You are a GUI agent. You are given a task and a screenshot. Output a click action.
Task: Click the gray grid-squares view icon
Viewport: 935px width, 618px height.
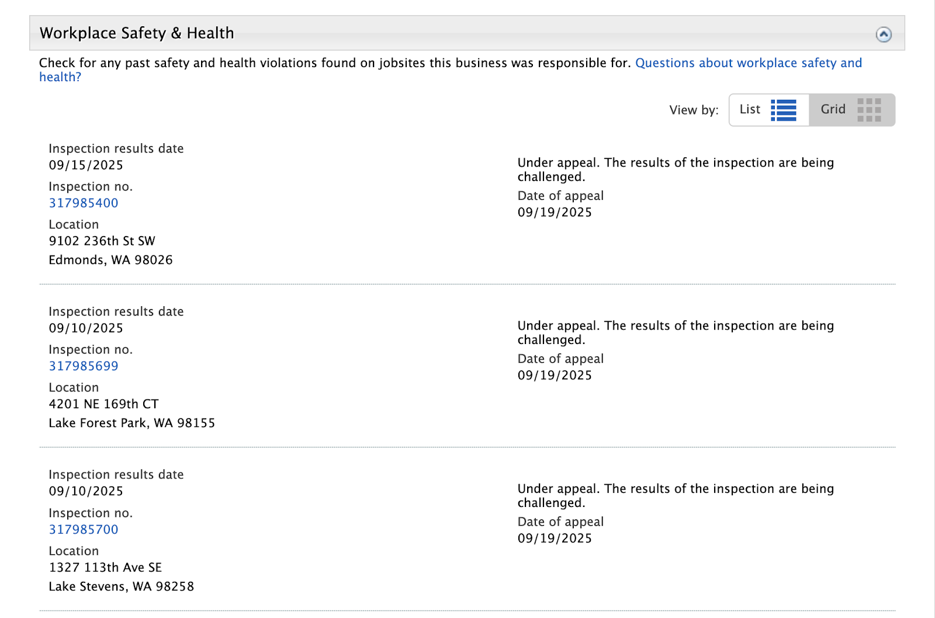click(x=869, y=110)
